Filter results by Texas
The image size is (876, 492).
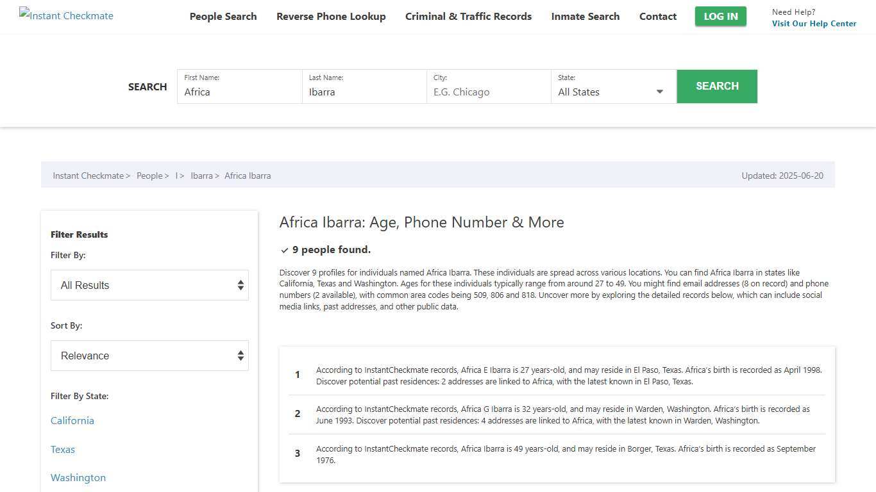click(x=63, y=450)
